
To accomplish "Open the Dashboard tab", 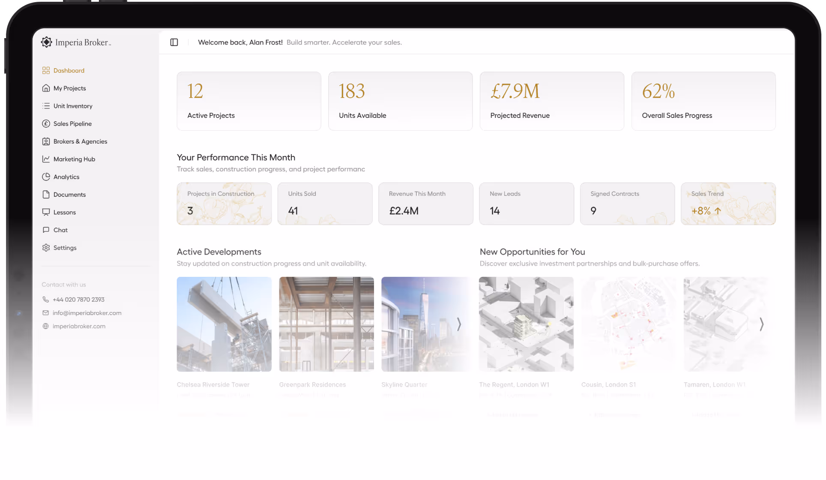I will pyautogui.click(x=69, y=70).
